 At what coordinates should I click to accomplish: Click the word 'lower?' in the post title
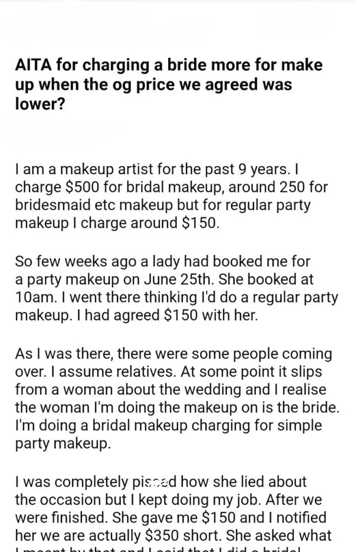(40, 103)
